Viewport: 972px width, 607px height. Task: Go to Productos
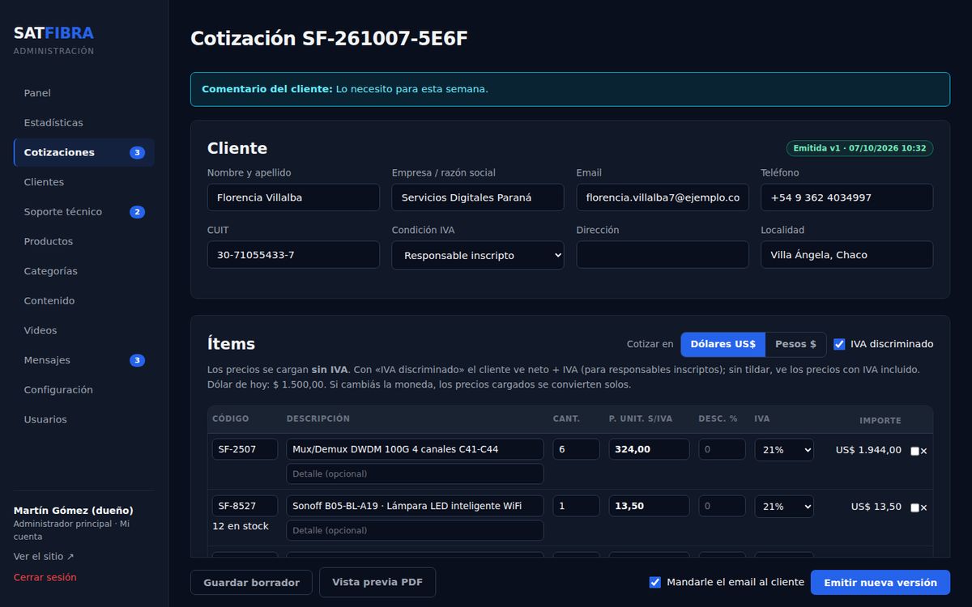tap(84, 241)
